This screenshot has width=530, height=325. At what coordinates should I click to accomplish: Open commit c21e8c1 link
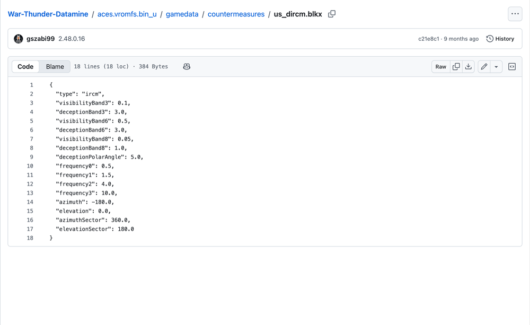tap(429, 39)
